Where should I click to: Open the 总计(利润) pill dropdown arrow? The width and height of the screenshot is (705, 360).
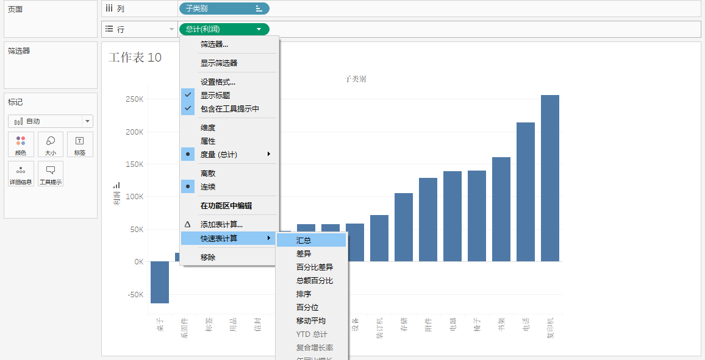(x=259, y=29)
